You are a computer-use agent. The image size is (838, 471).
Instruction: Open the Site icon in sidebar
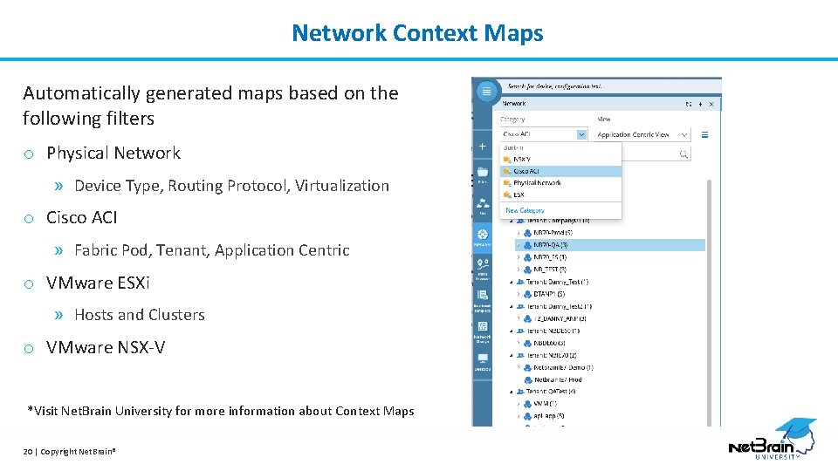click(x=483, y=203)
